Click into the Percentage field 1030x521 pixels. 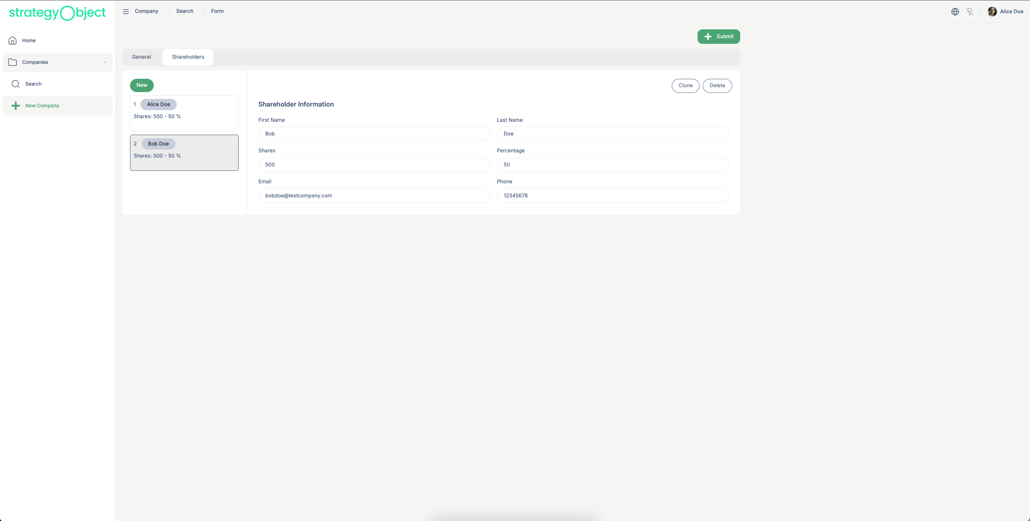coord(612,165)
